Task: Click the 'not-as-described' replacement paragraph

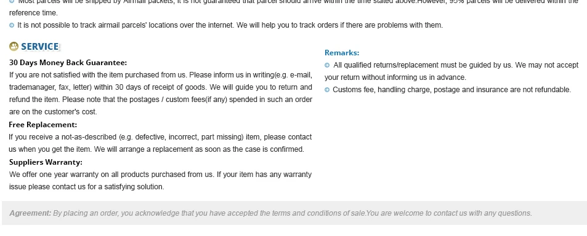Action: pos(160,143)
